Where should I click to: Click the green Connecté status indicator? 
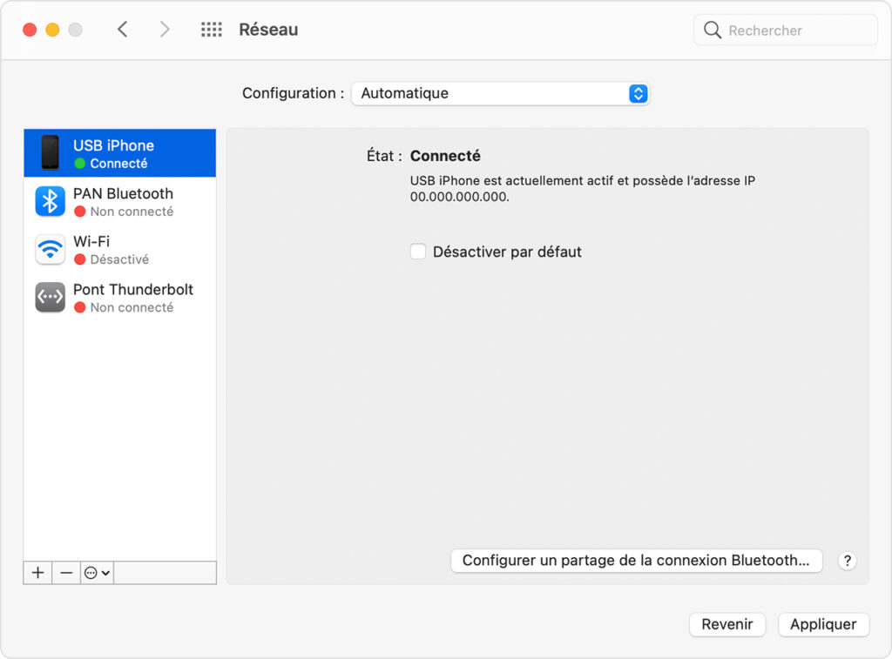(79, 164)
